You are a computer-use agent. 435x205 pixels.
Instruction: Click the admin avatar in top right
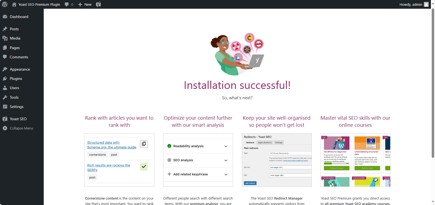click(x=426, y=4)
